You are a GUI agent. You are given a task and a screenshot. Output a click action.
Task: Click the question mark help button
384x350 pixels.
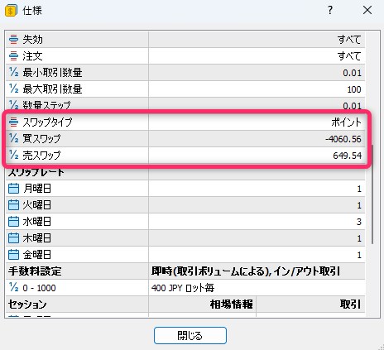pos(330,11)
